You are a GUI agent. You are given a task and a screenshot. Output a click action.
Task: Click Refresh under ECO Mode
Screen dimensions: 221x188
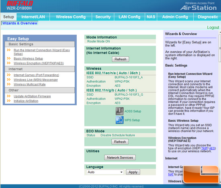coord(120,142)
